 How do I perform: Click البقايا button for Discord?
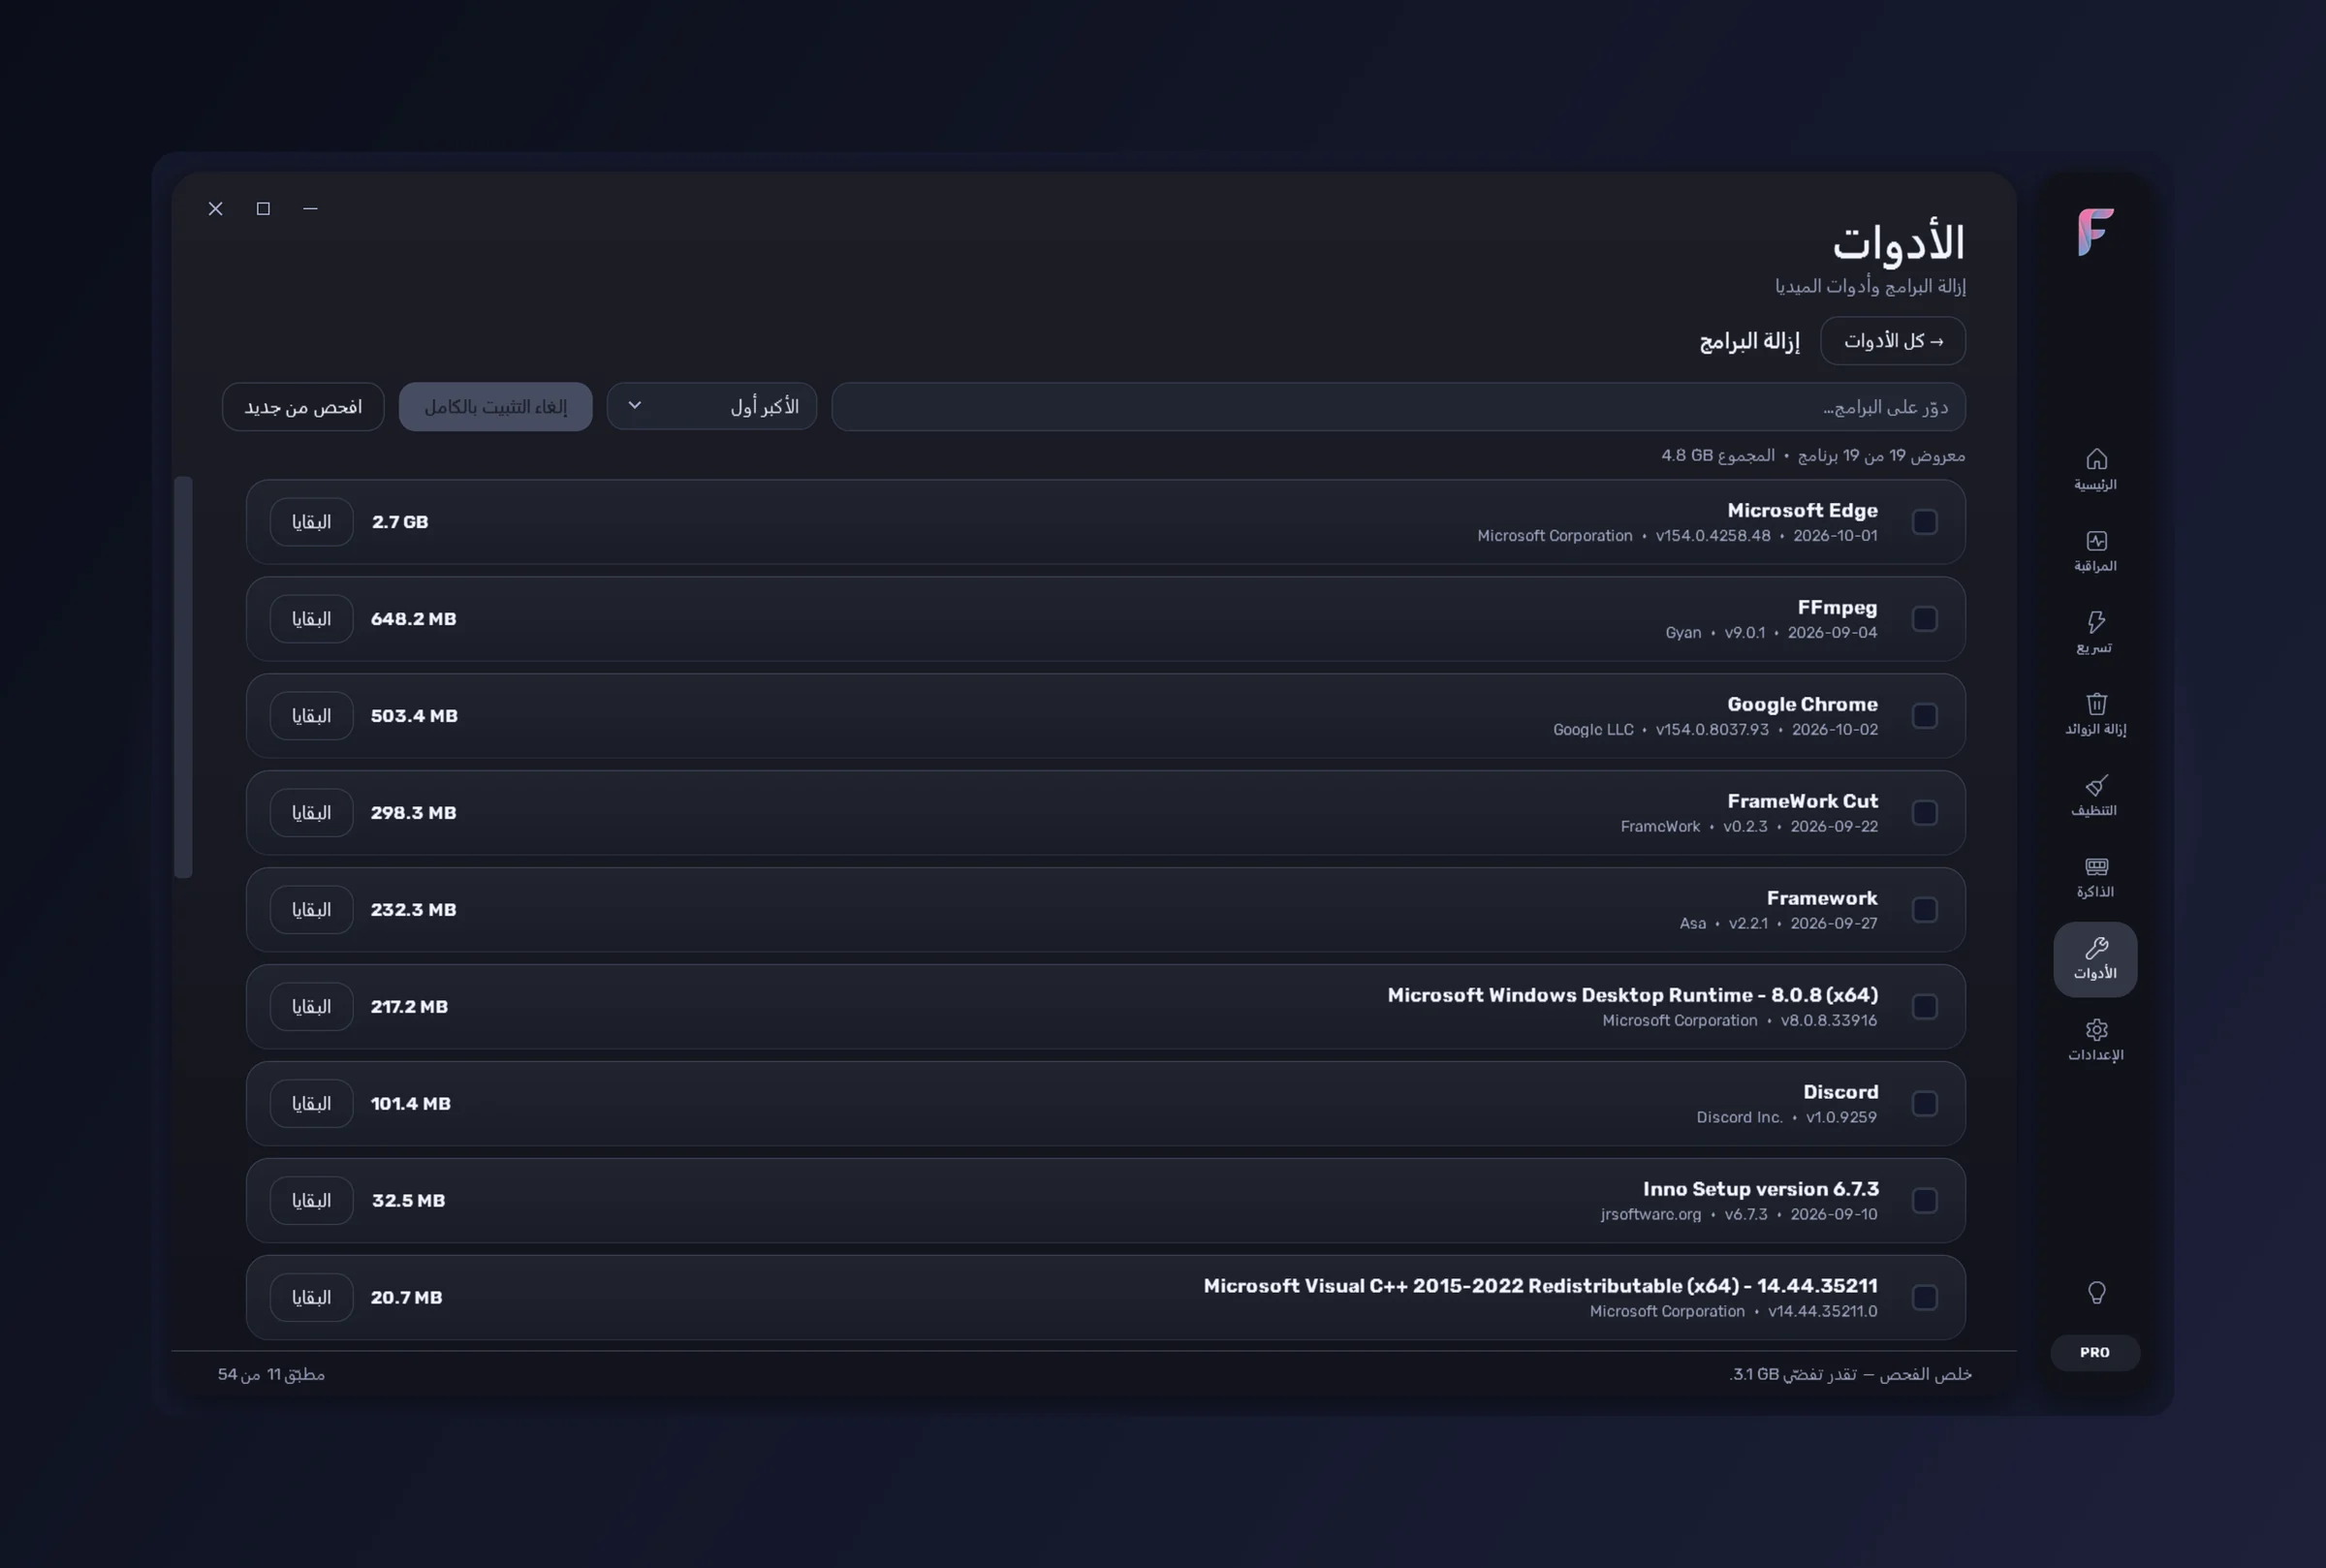(x=311, y=1104)
